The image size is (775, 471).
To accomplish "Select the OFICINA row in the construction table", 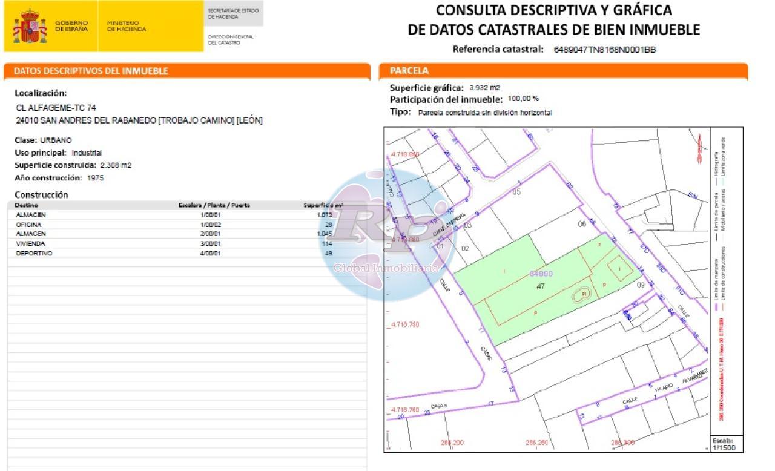I will [x=176, y=225].
